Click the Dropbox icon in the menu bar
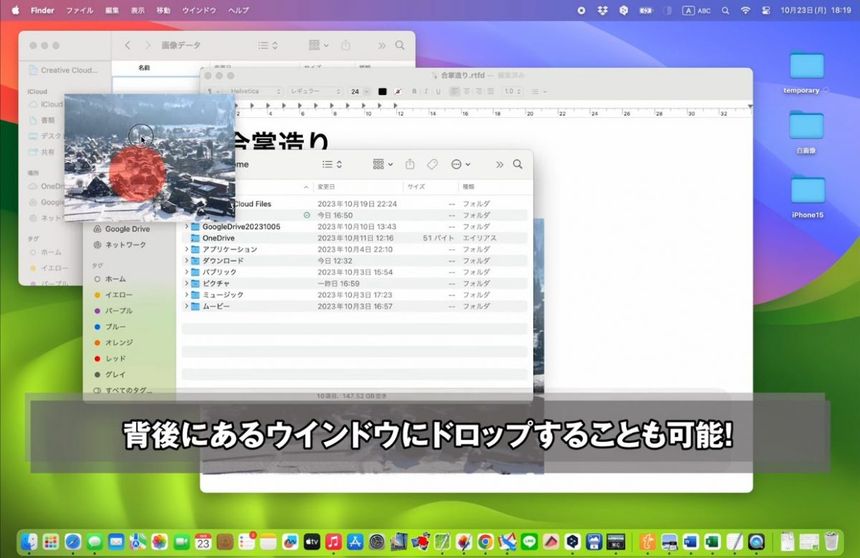 tap(603, 11)
